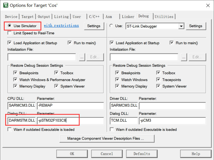Switch to the Linker tab
The height and width of the screenshot is (160, 214).
(128, 17)
